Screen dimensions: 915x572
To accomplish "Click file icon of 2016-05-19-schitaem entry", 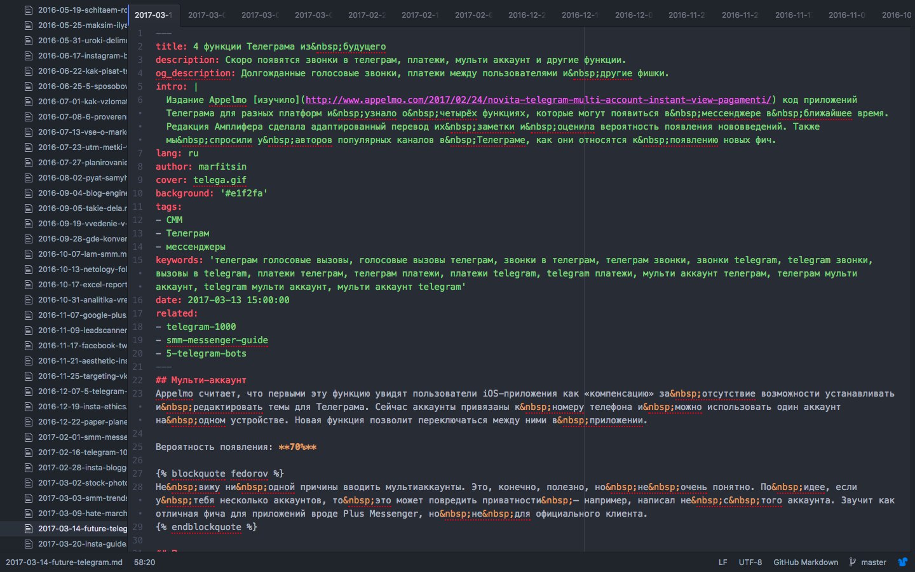I will [28, 10].
